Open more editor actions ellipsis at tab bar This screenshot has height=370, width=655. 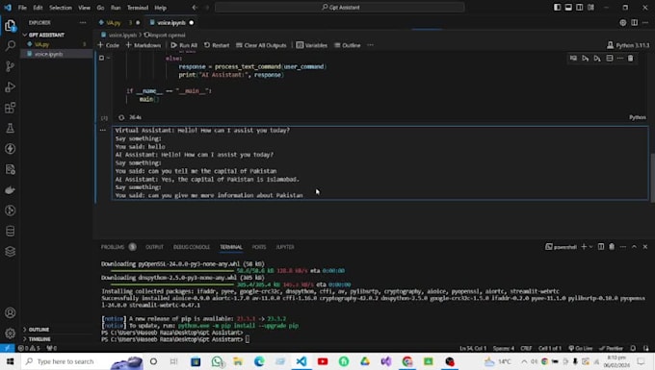tap(645, 22)
